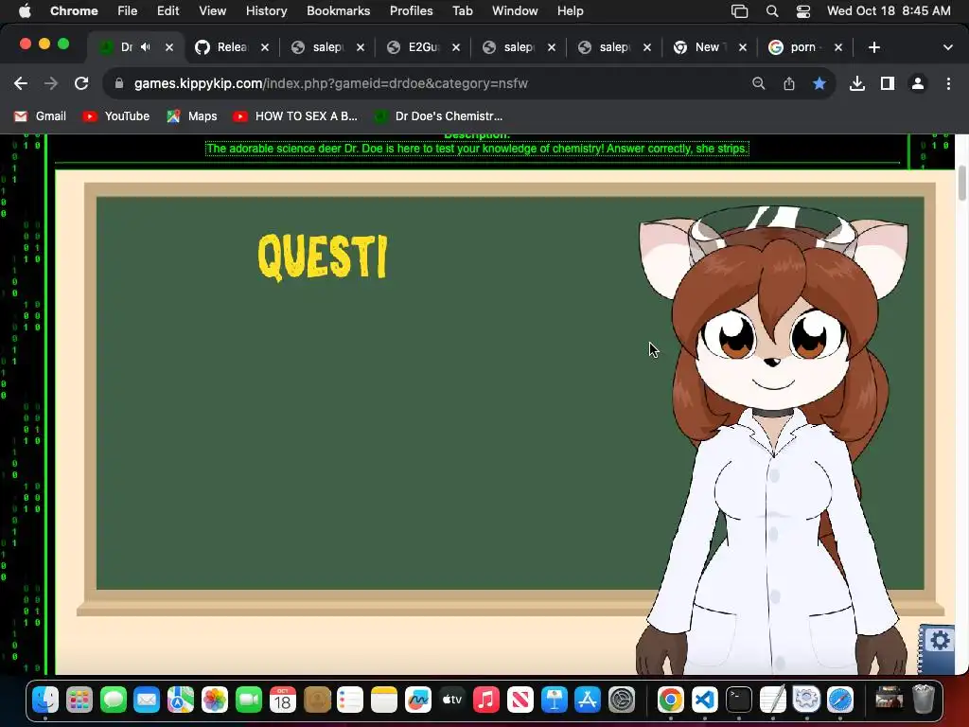This screenshot has width=969, height=727.
Task: Open FaceTime in the dock
Action: click(249, 700)
